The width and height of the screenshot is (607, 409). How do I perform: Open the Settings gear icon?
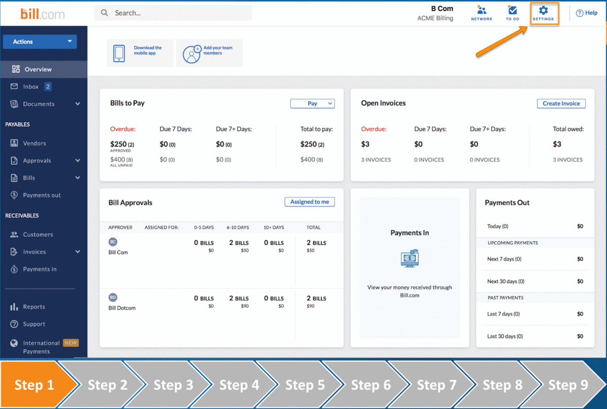[543, 10]
